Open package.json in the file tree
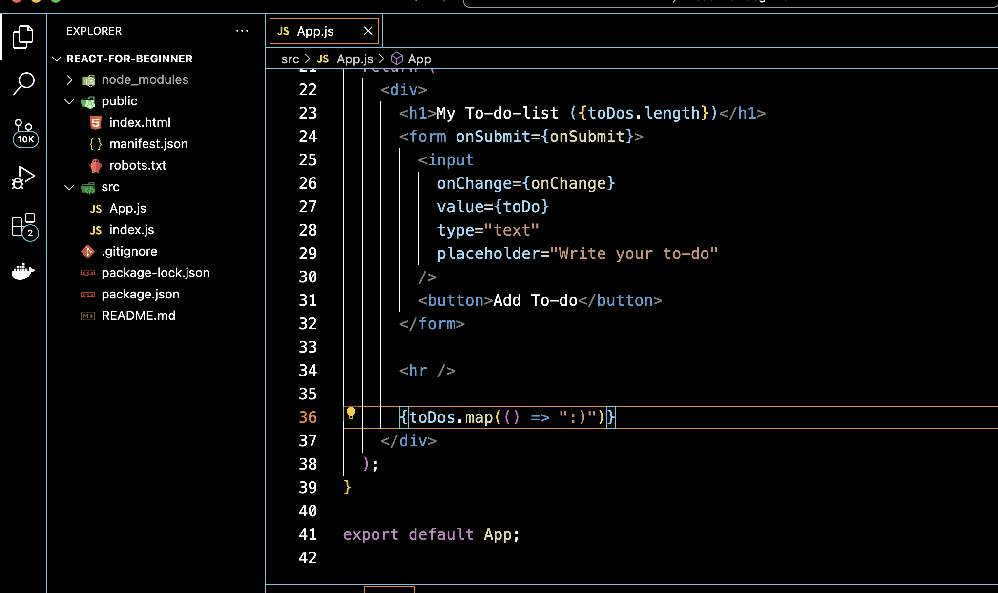Screen dimensions: 998x593 [140, 294]
